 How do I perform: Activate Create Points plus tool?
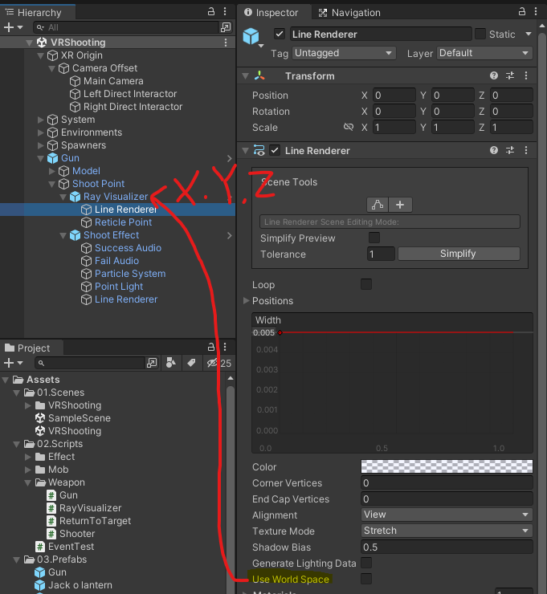400,205
